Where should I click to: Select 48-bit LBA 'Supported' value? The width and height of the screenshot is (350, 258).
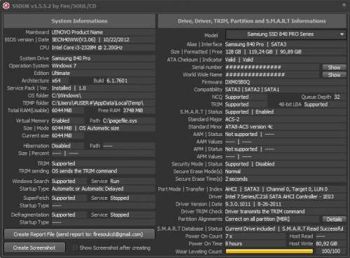coord(316,104)
